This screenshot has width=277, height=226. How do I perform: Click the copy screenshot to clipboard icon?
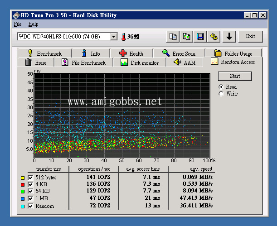click(x=186, y=36)
